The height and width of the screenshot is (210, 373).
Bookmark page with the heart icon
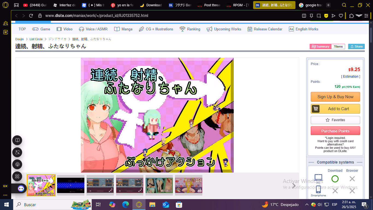341,16
